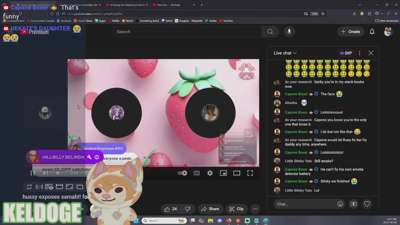Send a heart reaction in chat
The image size is (400, 225).
pyautogui.click(x=367, y=204)
